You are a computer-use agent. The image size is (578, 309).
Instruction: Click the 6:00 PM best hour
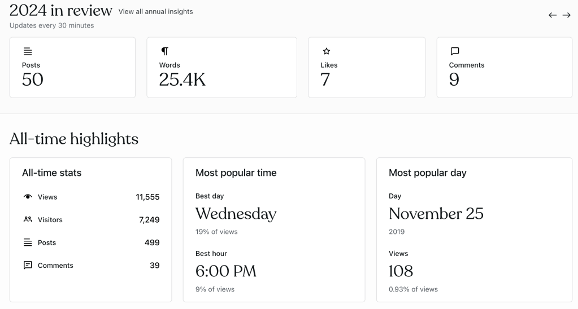[225, 271]
